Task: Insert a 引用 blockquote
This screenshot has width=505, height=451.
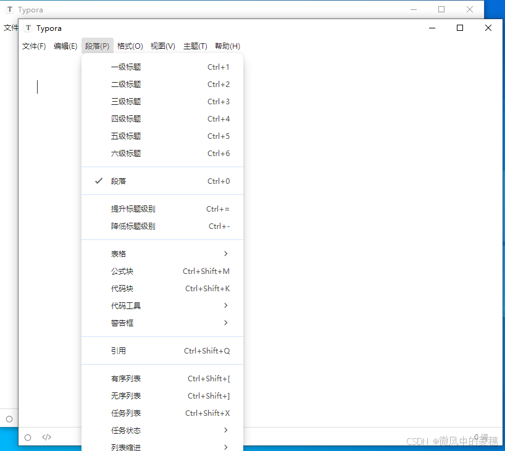Action: point(162,351)
